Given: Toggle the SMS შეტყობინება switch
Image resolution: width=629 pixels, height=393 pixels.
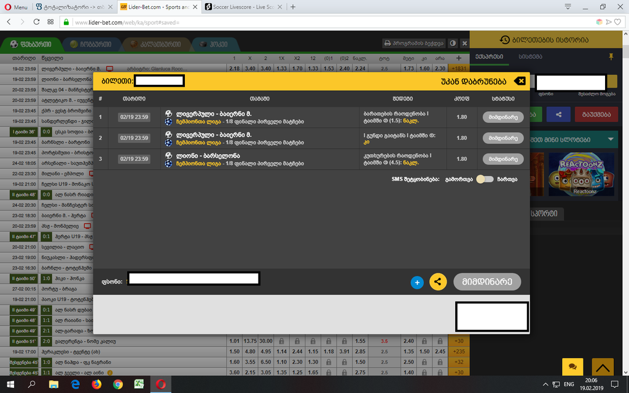Looking at the screenshot, I should (485, 179).
